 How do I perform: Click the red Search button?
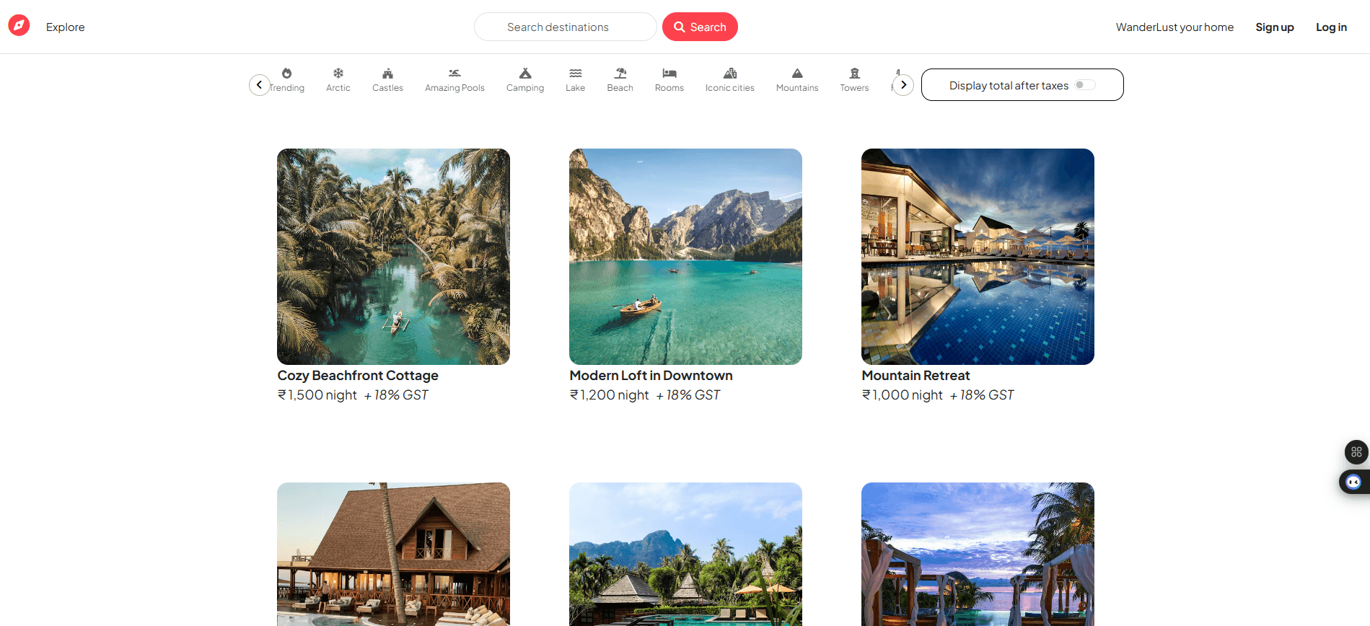coord(700,27)
